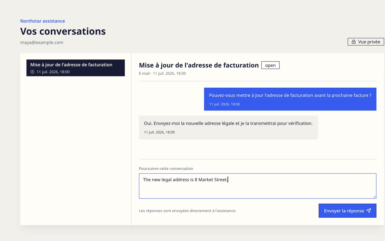This screenshot has height=241, width=385.
Task: Click the Vos conversations heading
Action: tap(63, 31)
